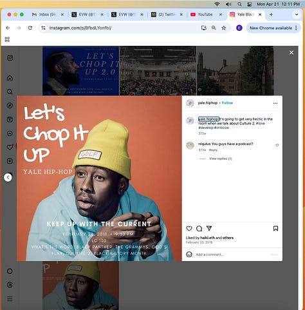Open Chrome profile avatar

tap(239, 28)
